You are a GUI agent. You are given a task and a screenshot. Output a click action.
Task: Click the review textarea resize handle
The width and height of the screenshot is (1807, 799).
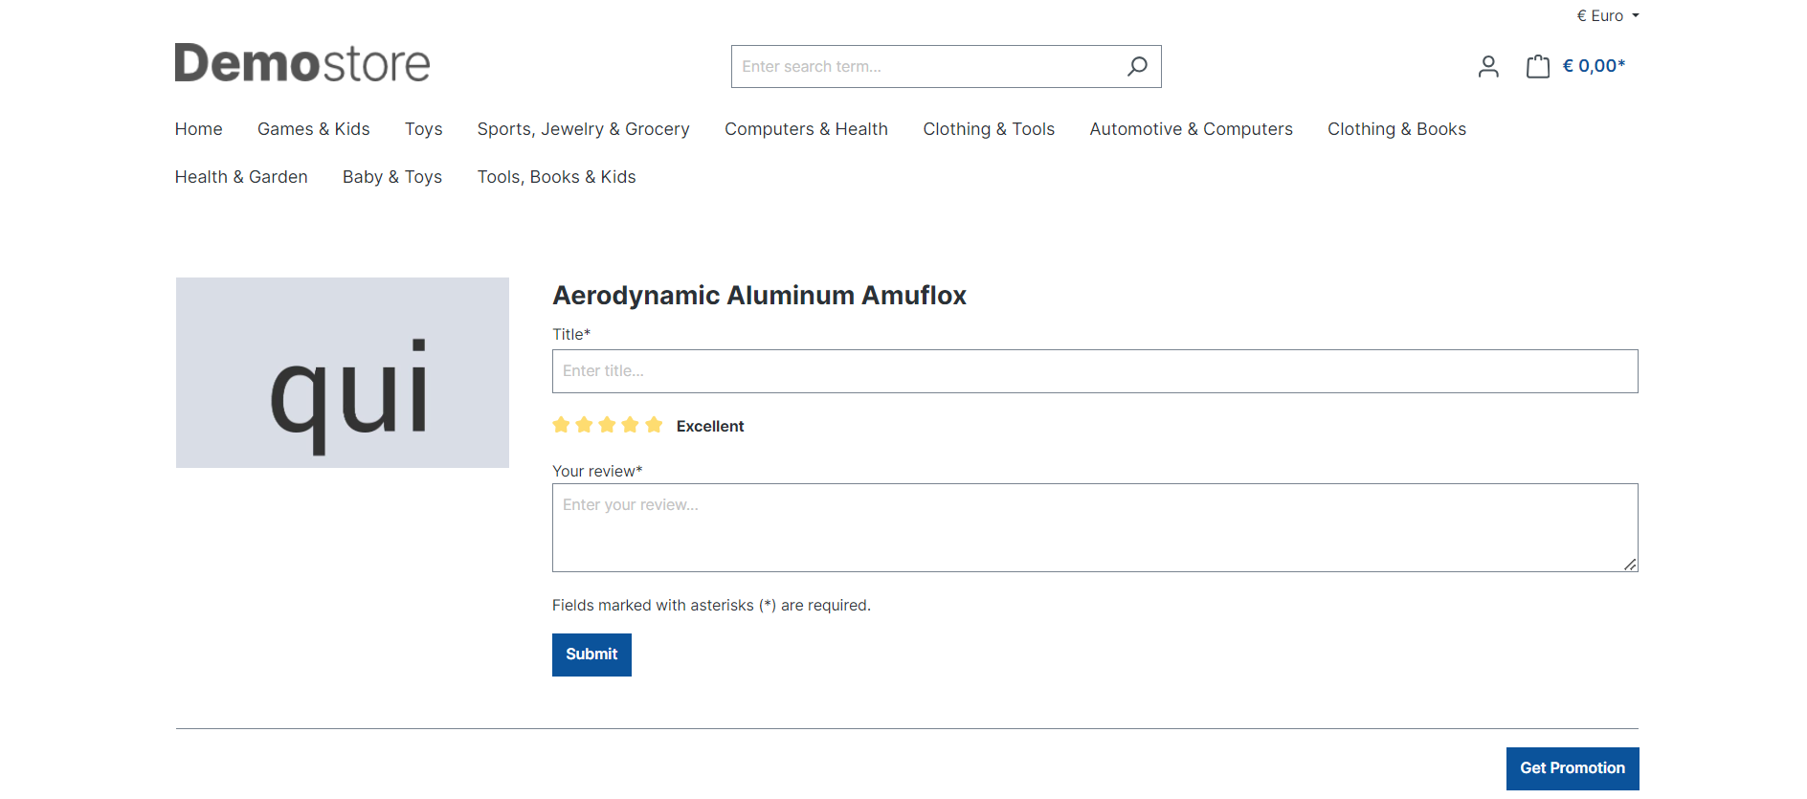coord(1630,565)
